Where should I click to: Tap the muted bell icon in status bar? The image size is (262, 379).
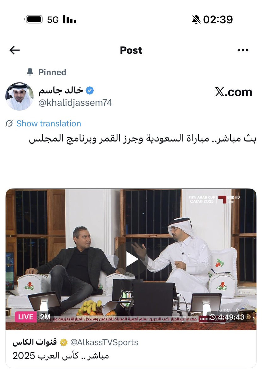(x=196, y=20)
